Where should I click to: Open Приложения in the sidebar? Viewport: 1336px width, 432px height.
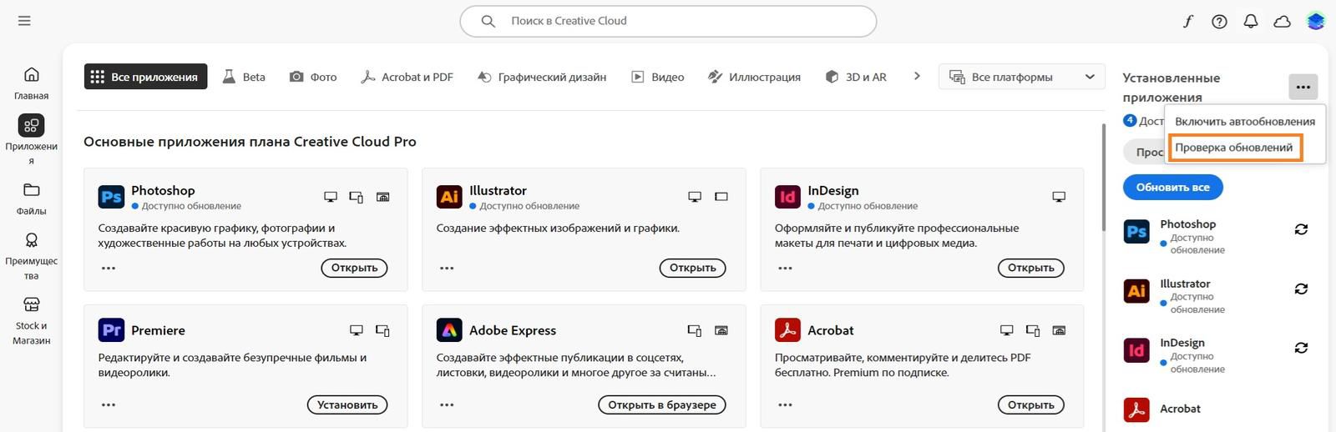point(31,139)
